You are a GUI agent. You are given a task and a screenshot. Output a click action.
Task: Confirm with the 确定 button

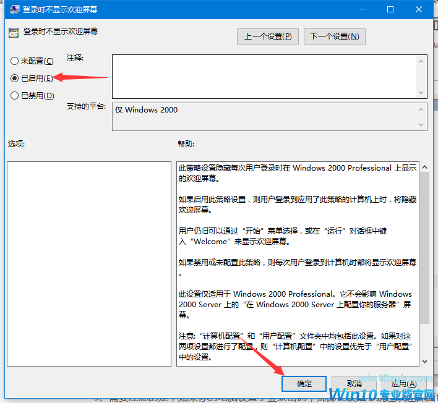click(304, 384)
